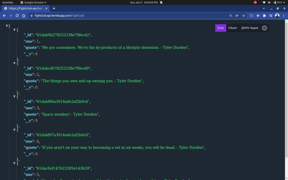288x180 pixels.
Task: Check the Wi-Fi network status icon
Action: [264, 2]
